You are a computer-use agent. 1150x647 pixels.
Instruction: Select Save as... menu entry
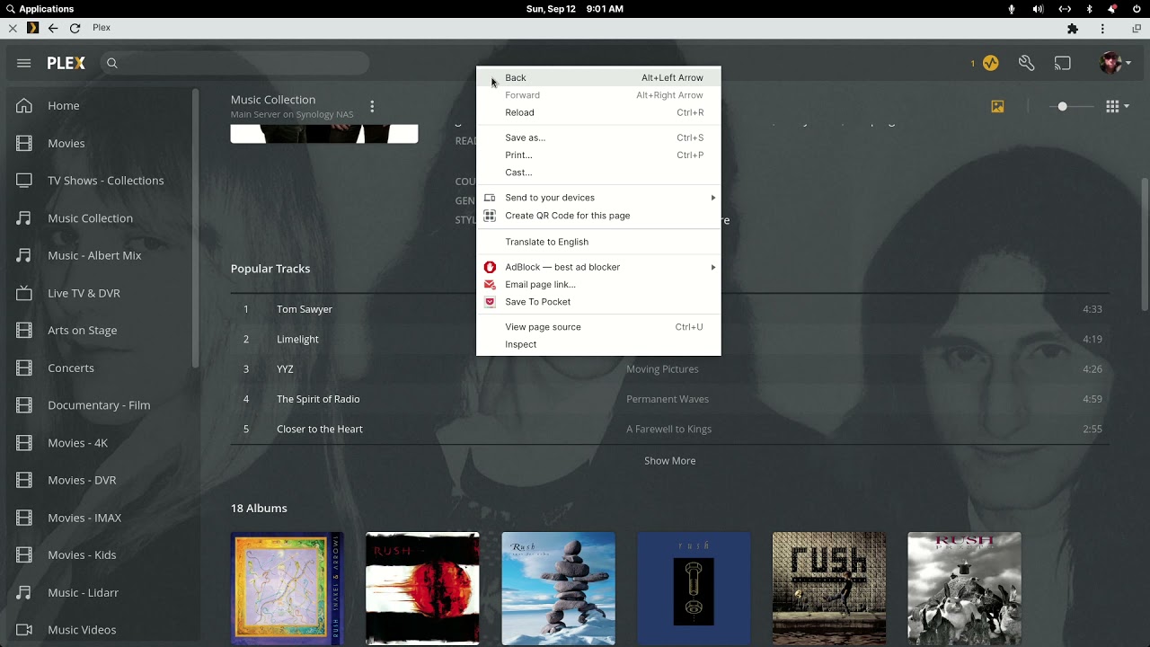click(x=598, y=137)
